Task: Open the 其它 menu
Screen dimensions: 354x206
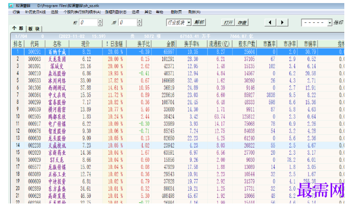Action: click(148, 12)
